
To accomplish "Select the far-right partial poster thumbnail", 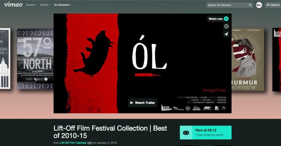I will 277,59.
